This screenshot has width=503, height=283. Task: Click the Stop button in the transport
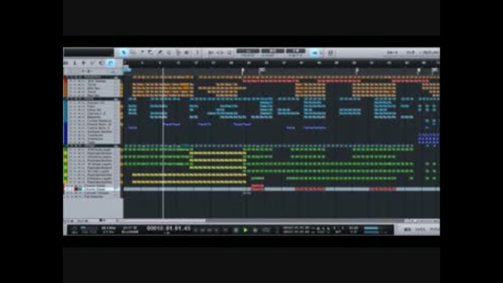[x=236, y=230]
